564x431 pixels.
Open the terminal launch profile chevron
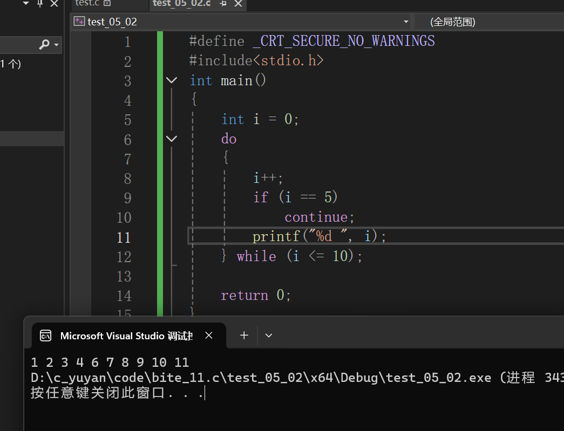(268, 335)
